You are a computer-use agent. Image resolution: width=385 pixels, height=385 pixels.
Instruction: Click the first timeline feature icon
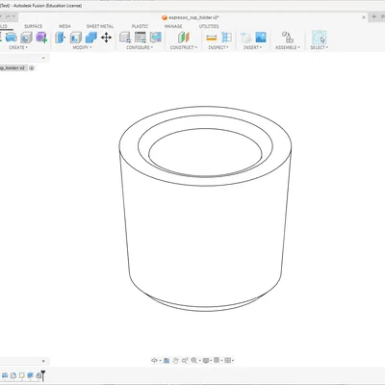[5, 375]
